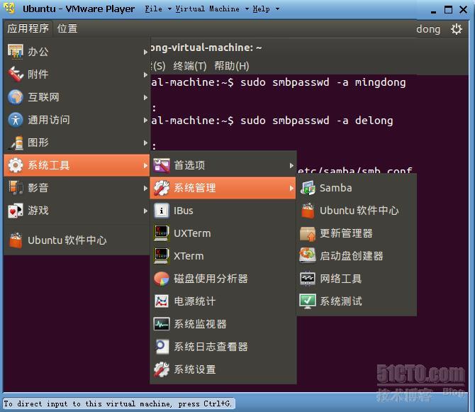Open the terminal 帮助(H) menu
The height and width of the screenshot is (412, 475).
pos(232,66)
